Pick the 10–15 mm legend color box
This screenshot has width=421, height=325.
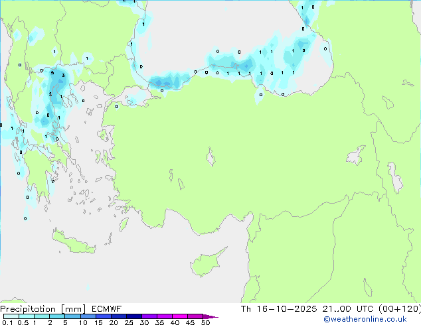point(88,316)
